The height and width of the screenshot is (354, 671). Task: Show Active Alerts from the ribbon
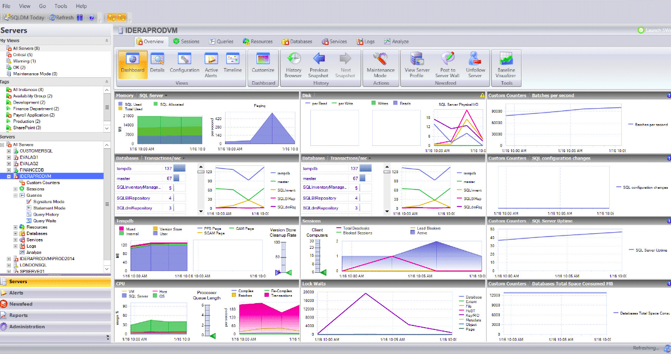(x=211, y=65)
